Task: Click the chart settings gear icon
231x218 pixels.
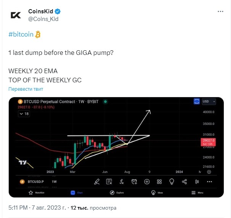Action: [209, 172]
